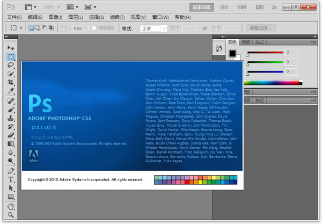Open the 窗口(W) menu

(x=160, y=17)
